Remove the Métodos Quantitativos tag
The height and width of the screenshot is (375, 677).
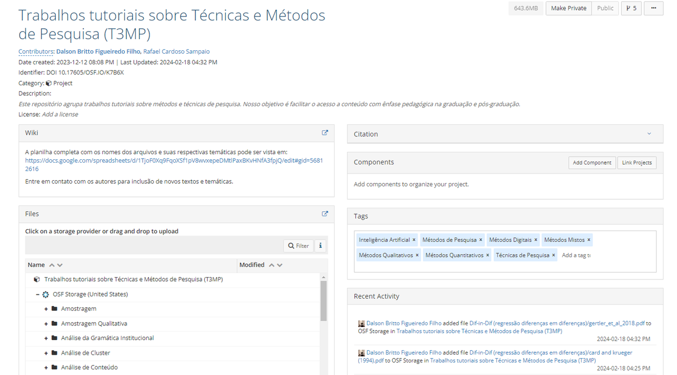(488, 255)
